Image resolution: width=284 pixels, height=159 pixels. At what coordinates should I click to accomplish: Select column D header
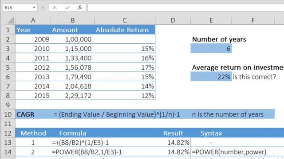click(173, 20)
